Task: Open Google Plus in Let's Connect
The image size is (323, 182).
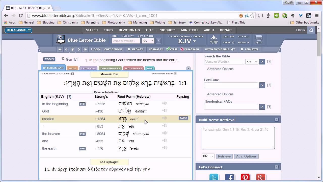Action: (x=261, y=177)
